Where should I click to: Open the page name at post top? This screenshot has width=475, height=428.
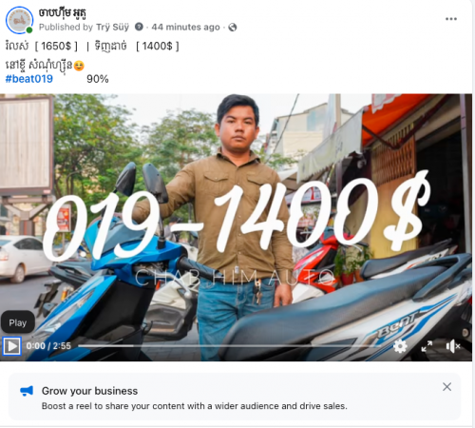coord(63,13)
